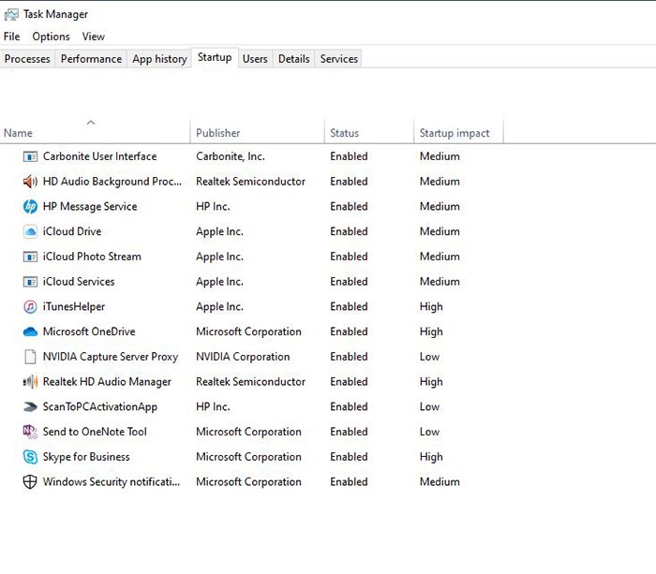Select the NVIDIA Capture Server Proxy row

111,357
